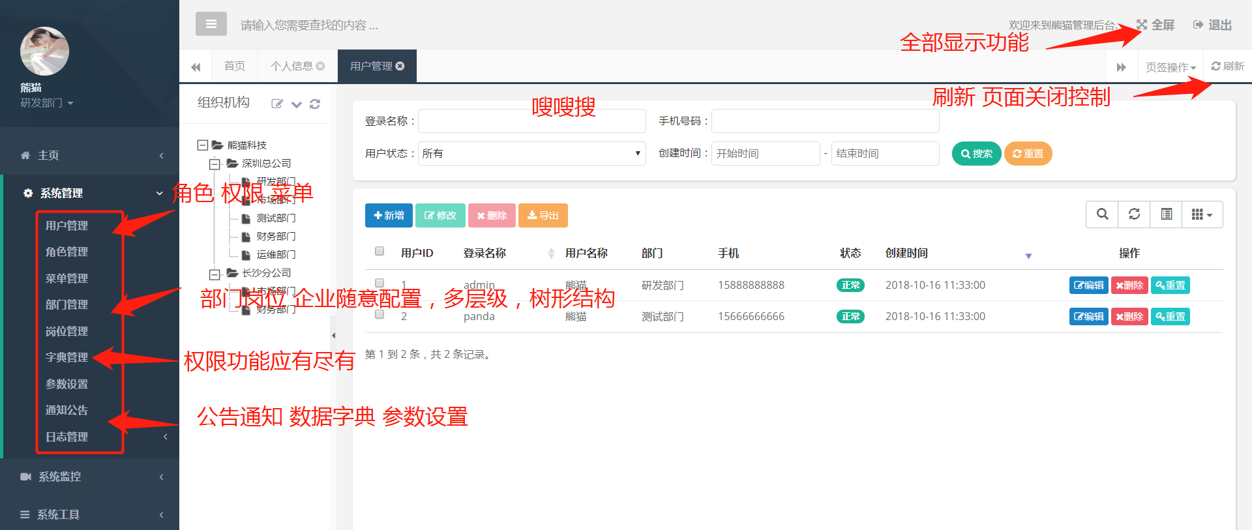The width and height of the screenshot is (1252, 530).
Task: Open the table columns selector
Action: click(1202, 214)
